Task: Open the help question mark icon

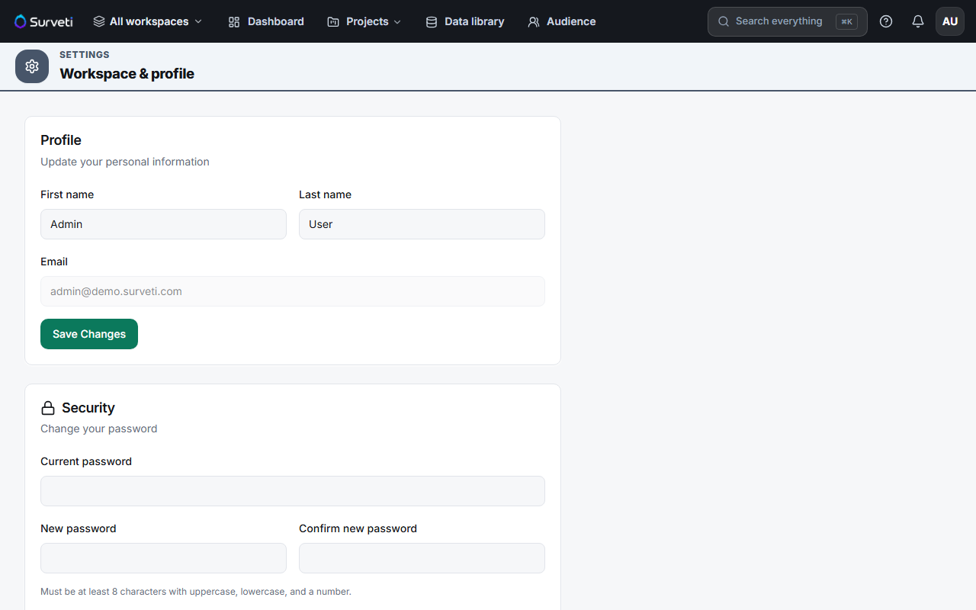Action: (x=886, y=21)
